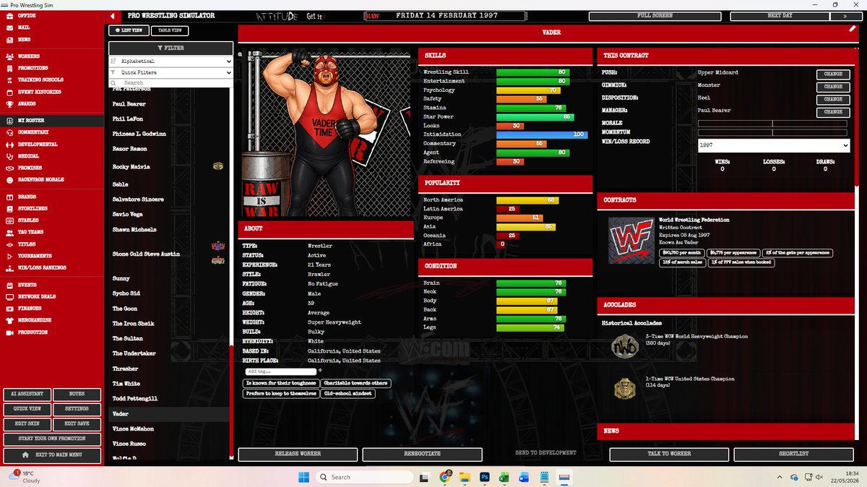Select The Undertaker in the roster list
Screen dimensions: 867x487
[x=134, y=353]
